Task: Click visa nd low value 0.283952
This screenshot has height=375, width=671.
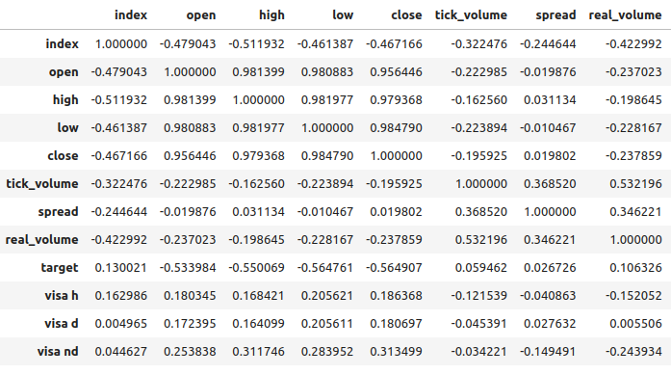Action: (327, 352)
